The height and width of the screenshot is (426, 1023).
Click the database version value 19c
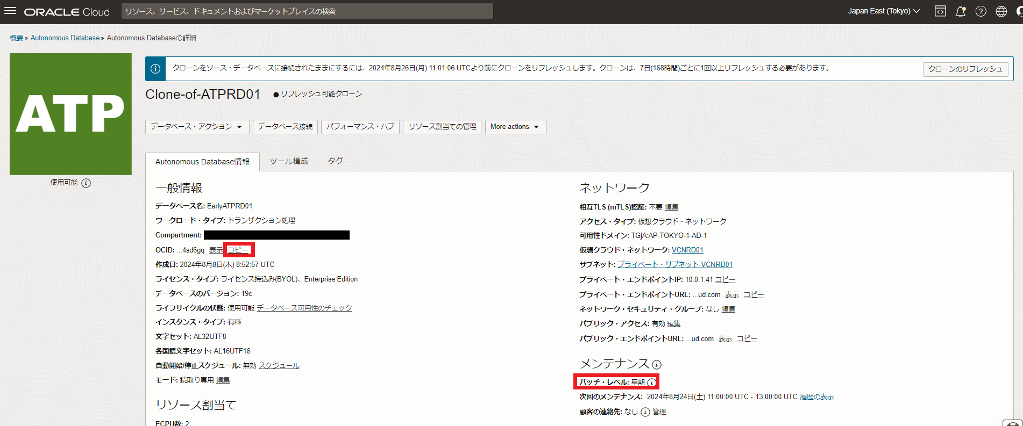tap(246, 294)
